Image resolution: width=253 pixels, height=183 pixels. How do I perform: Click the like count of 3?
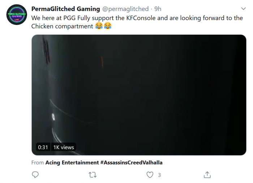point(159,175)
